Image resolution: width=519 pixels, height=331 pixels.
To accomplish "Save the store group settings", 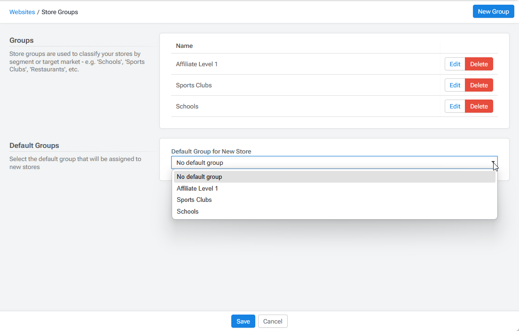I will click(x=243, y=322).
